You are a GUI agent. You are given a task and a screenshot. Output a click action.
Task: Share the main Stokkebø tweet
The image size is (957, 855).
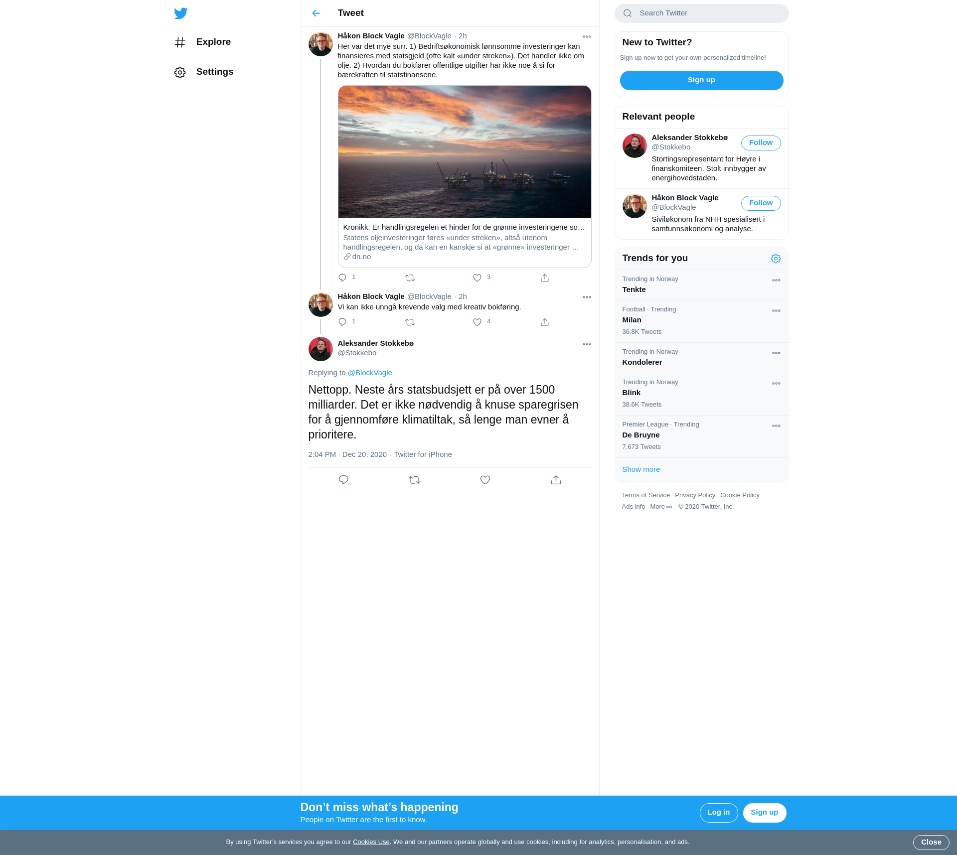(556, 480)
